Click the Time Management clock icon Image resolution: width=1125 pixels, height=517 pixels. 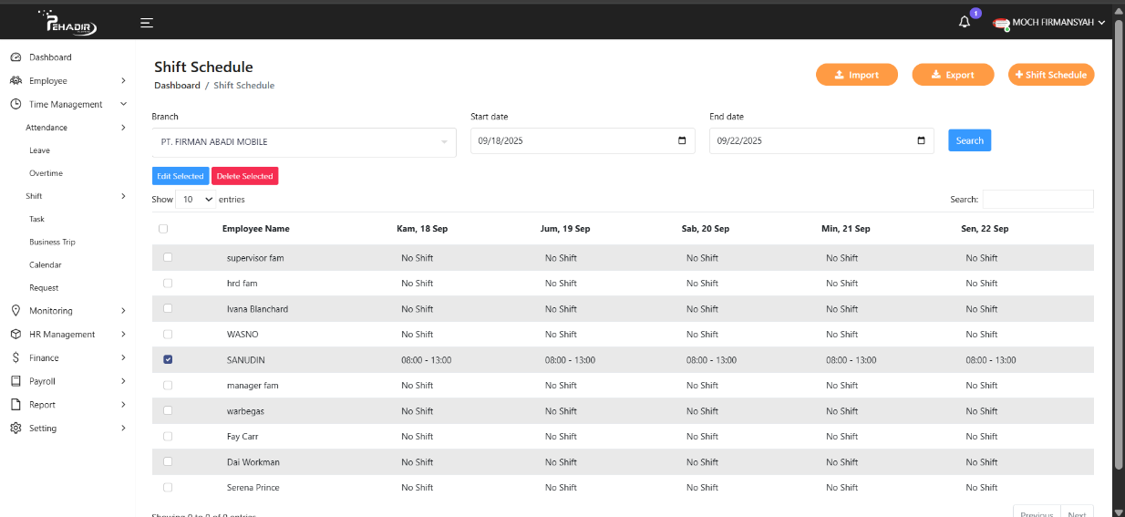click(15, 105)
